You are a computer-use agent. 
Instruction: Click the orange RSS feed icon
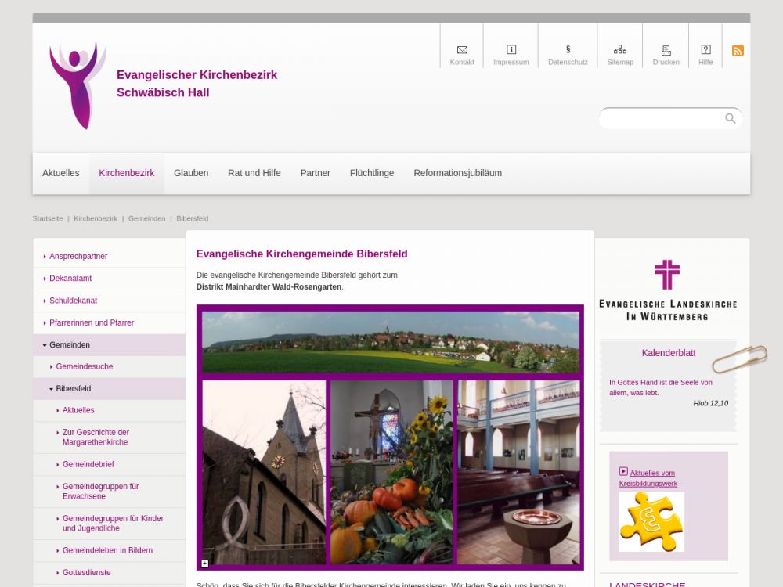pos(738,51)
